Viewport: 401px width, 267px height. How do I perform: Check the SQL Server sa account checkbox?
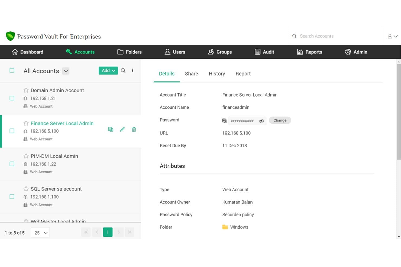tap(12, 196)
